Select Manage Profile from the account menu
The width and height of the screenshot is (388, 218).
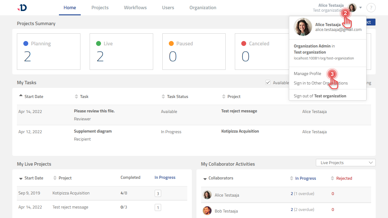point(307,73)
